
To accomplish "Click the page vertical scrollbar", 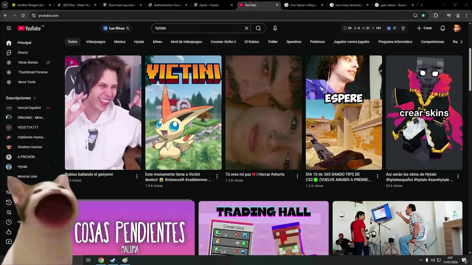I will point(470,70).
